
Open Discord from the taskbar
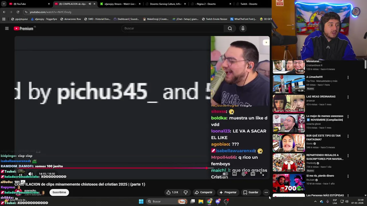click(x=218, y=201)
